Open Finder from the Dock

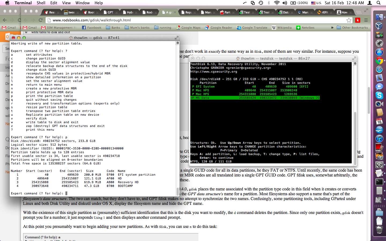pos(379,17)
